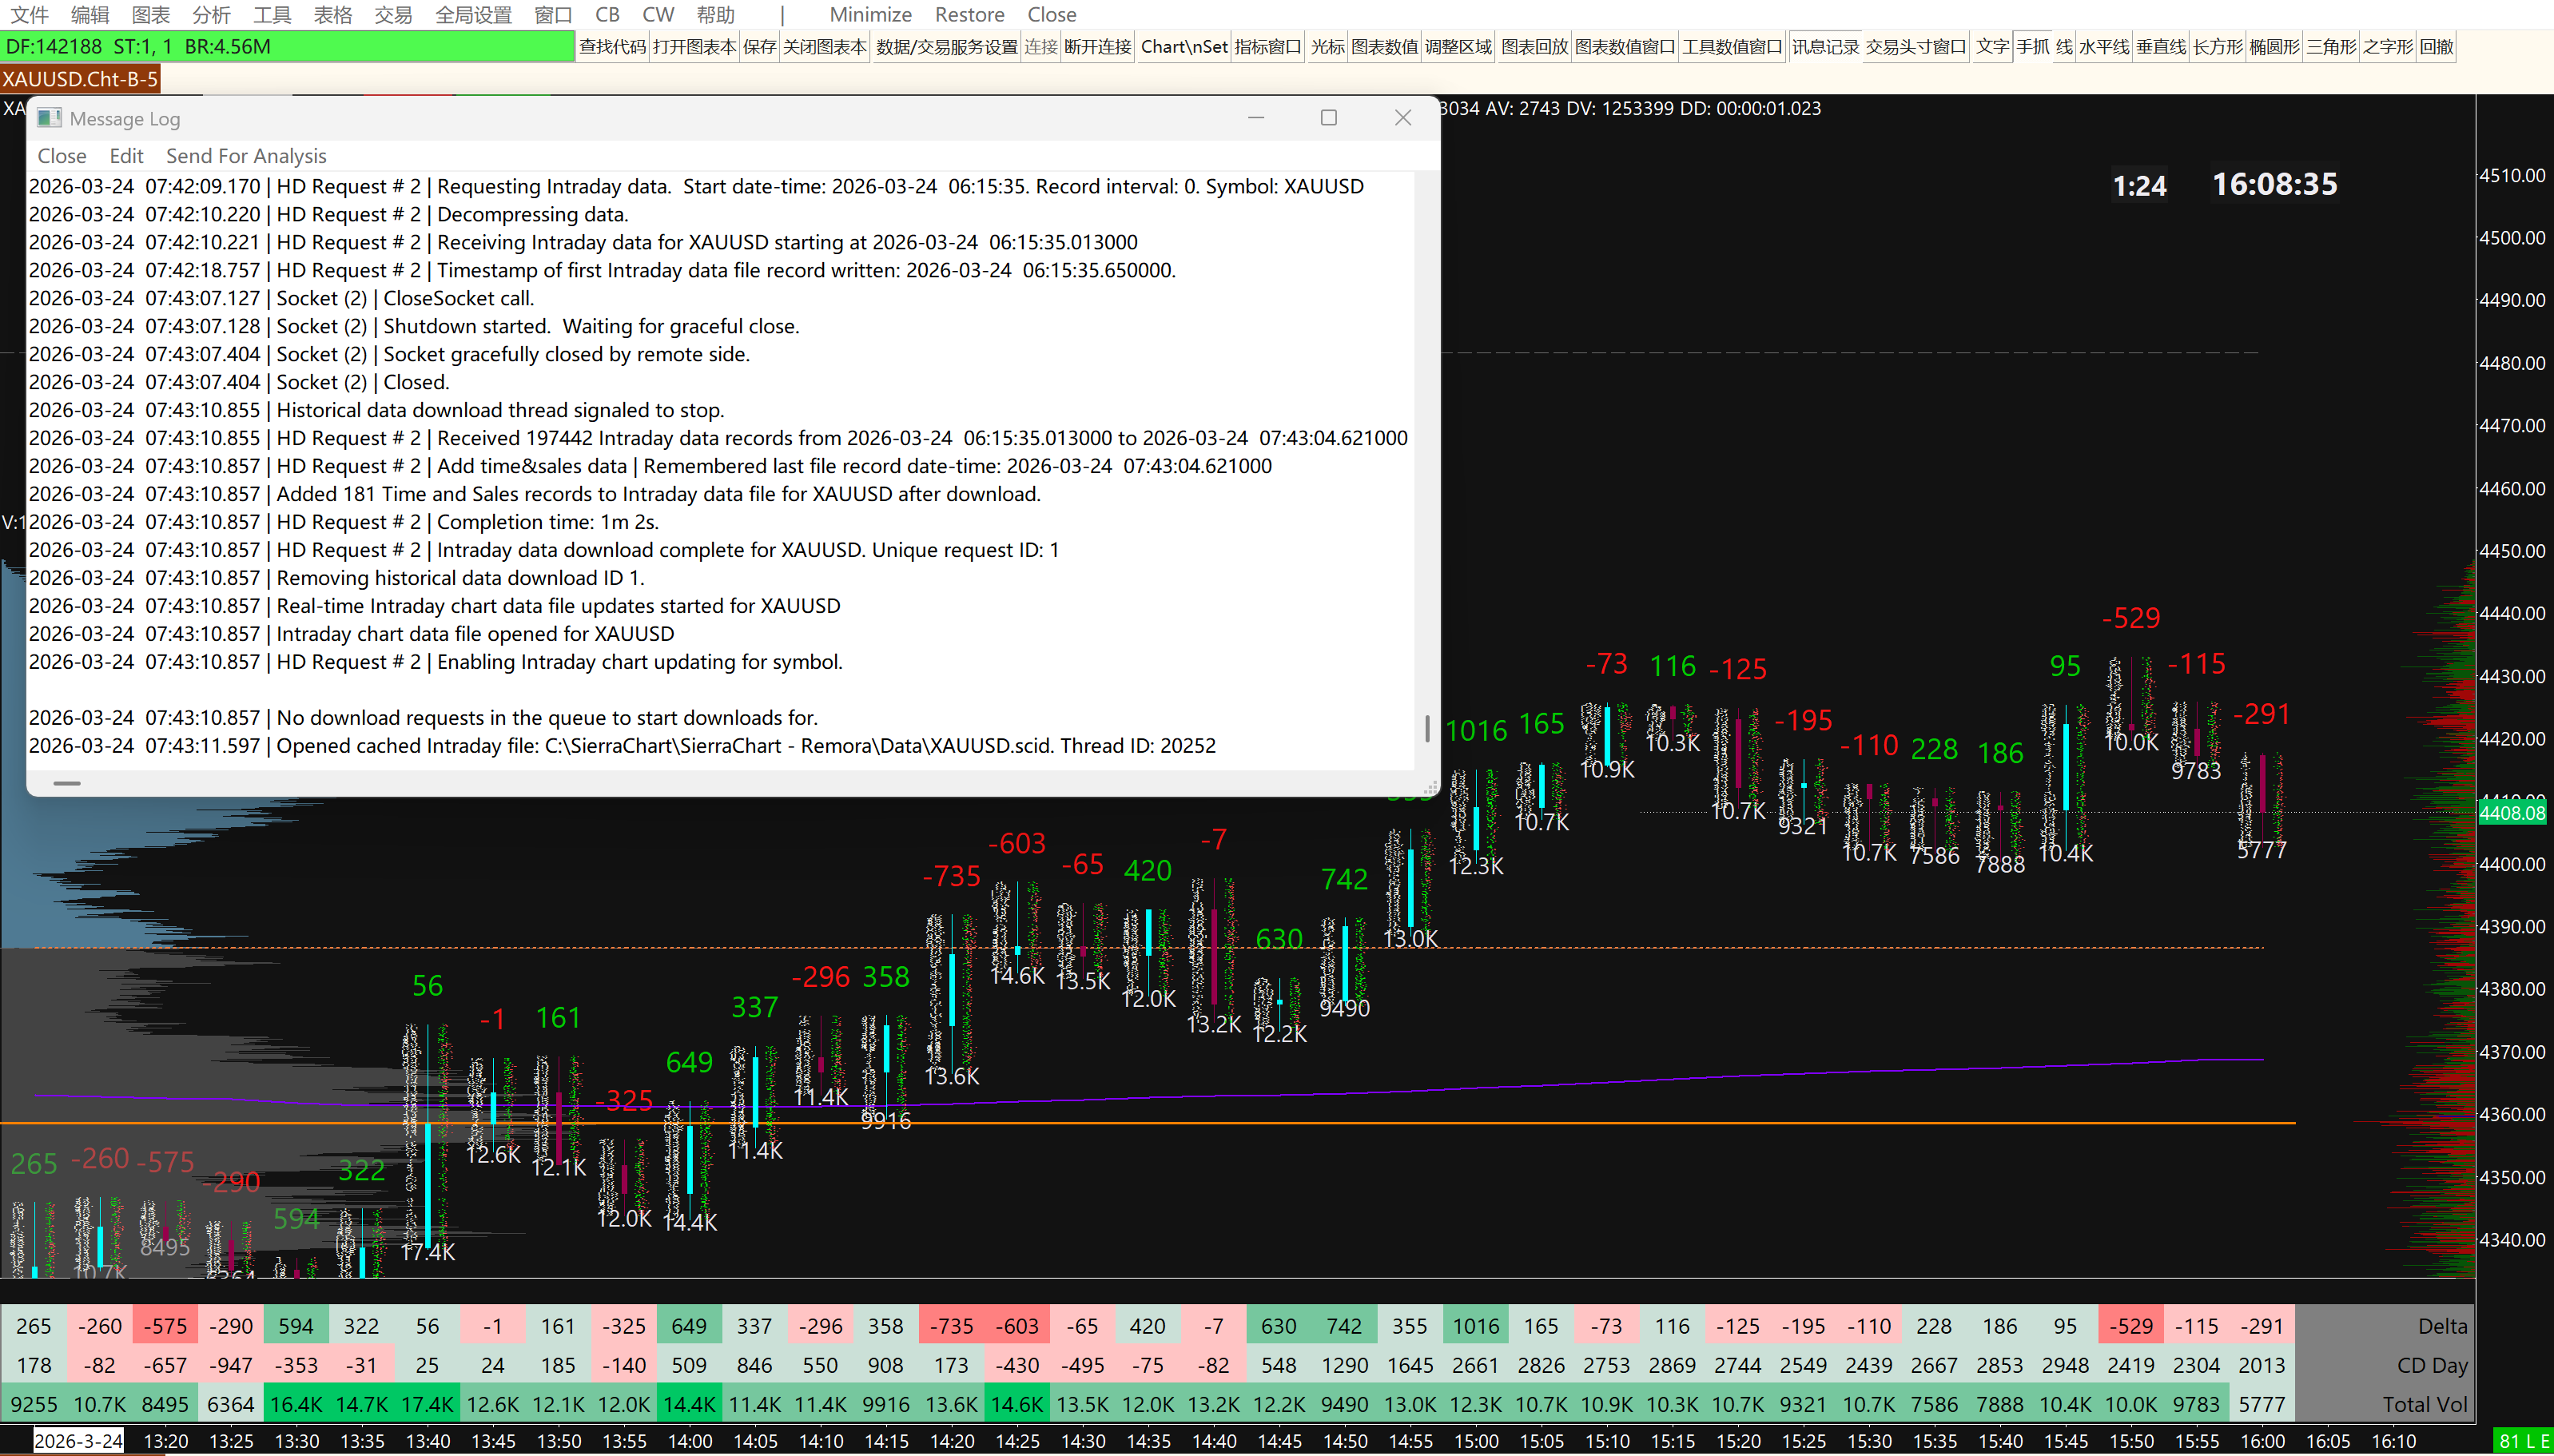
Task: Expand the 分析 menu
Action: (x=211, y=15)
